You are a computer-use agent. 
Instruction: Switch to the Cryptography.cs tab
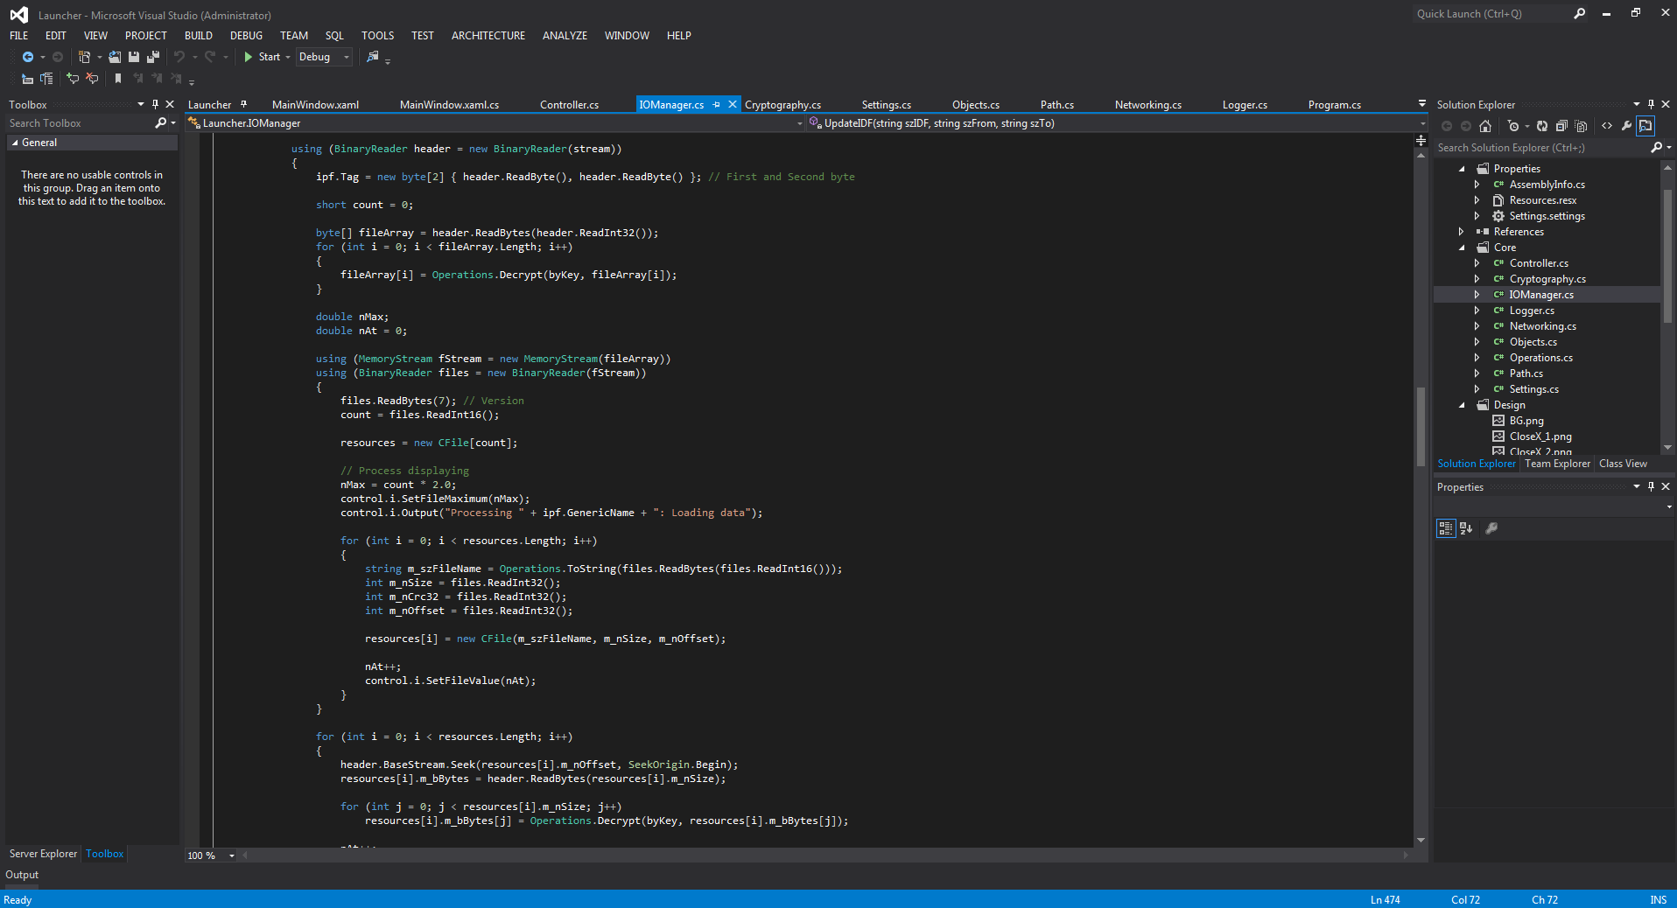[782, 105]
